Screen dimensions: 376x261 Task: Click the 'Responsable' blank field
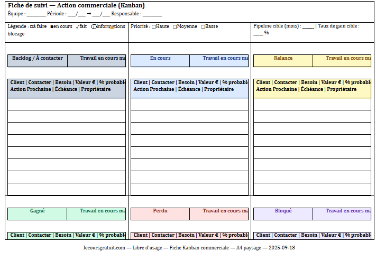(x=152, y=14)
